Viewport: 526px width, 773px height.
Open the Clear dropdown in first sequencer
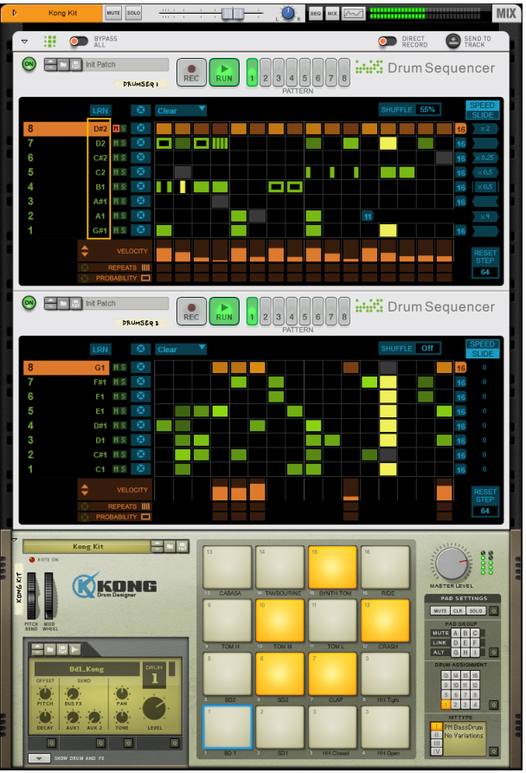pos(181,110)
